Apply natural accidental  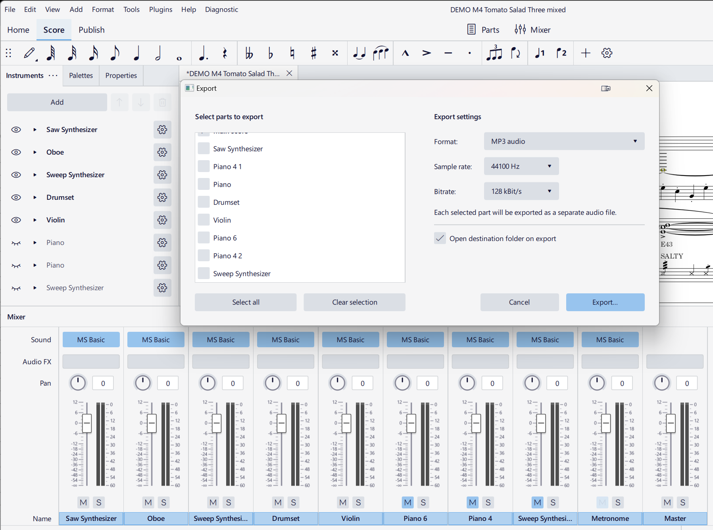(292, 53)
